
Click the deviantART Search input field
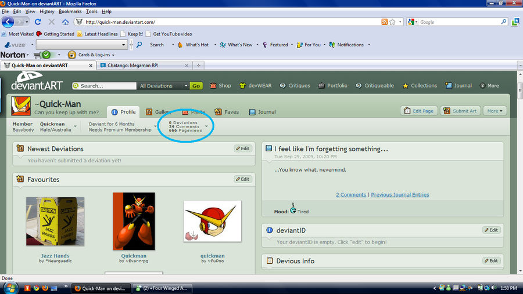(x=104, y=86)
